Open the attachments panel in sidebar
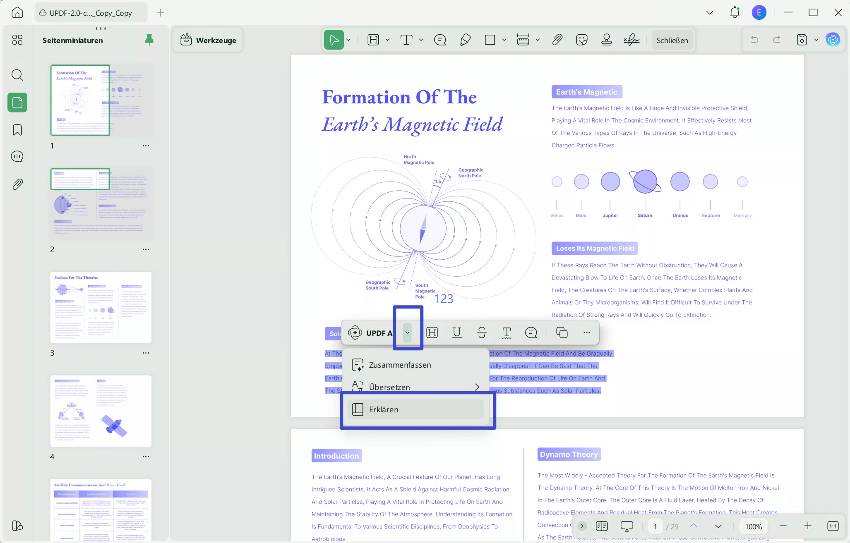The image size is (850, 543). (17, 184)
